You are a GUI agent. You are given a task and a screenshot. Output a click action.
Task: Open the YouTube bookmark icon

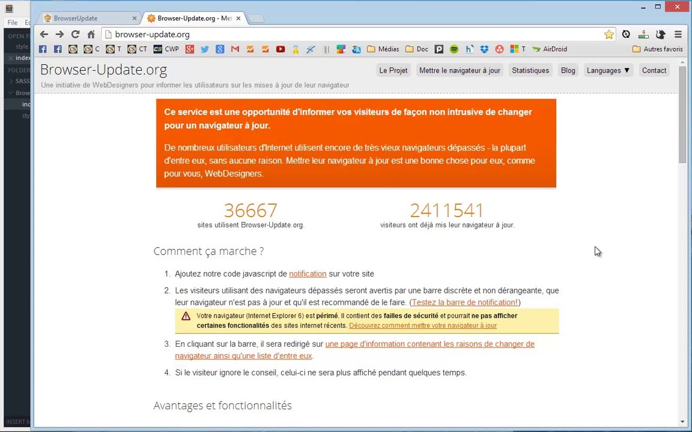point(281,49)
